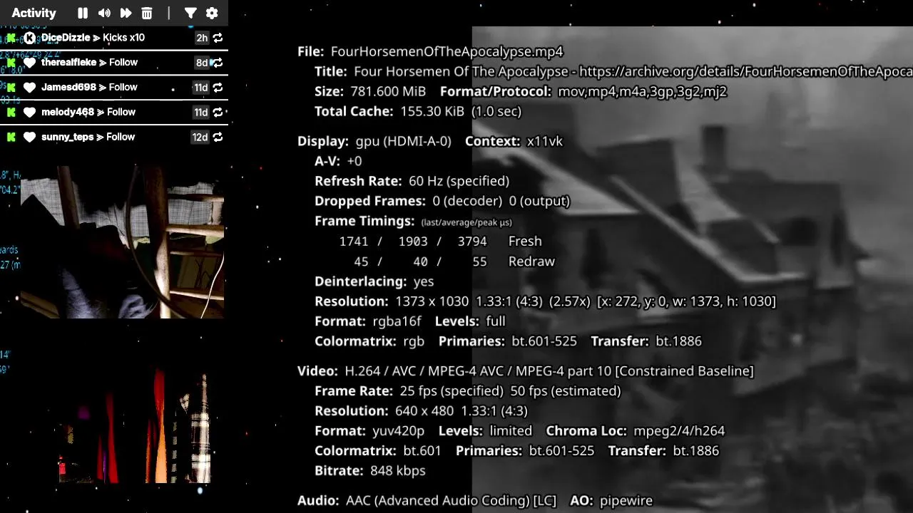Click the FourHorsemenOfTheApocalypse.mp4 file name
The height and width of the screenshot is (513, 913).
pyautogui.click(x=447, y=51)
